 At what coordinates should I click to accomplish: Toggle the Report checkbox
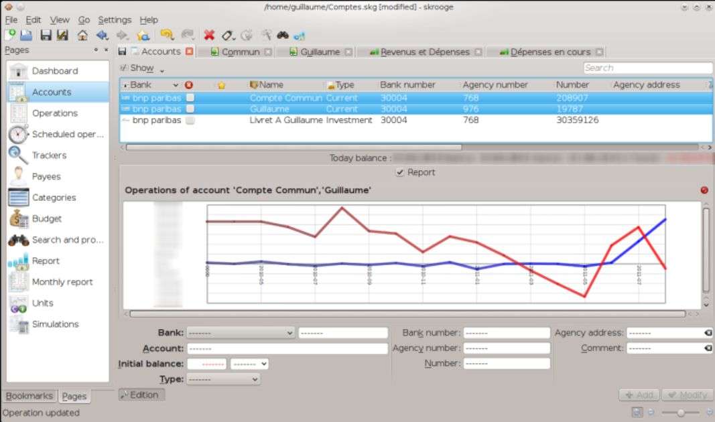point(400,172)
